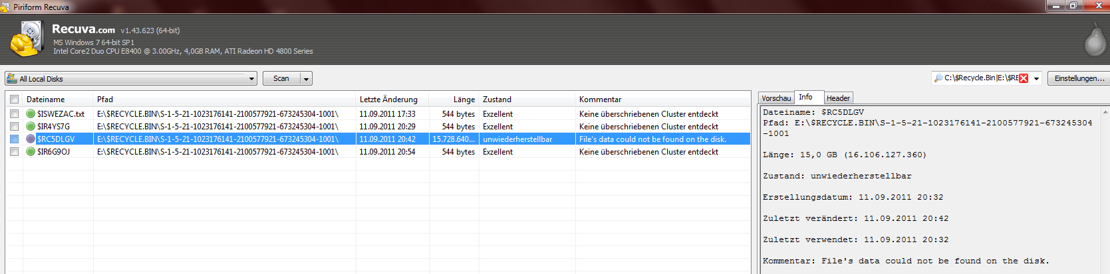This screenshot has width=1110, height=274.
Task: Select file name $IR4YS7G
Action: [x=53, y=127]
